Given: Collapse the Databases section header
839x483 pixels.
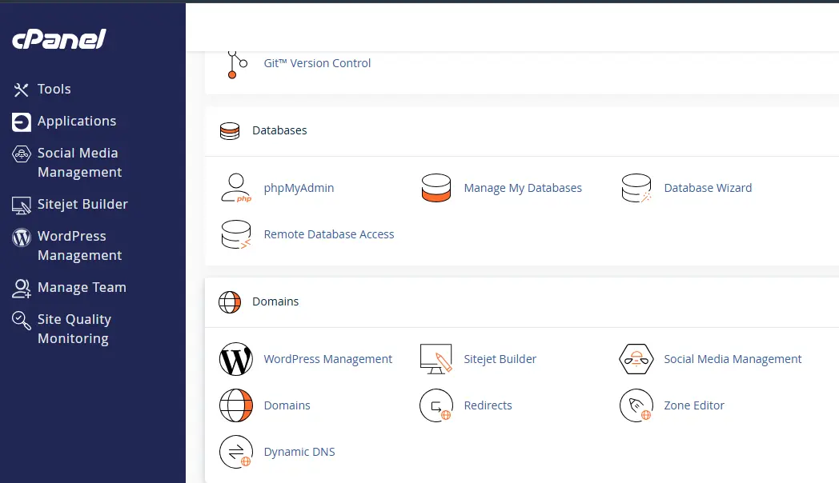Looking at the screenshot, I should tap(522, 131).
